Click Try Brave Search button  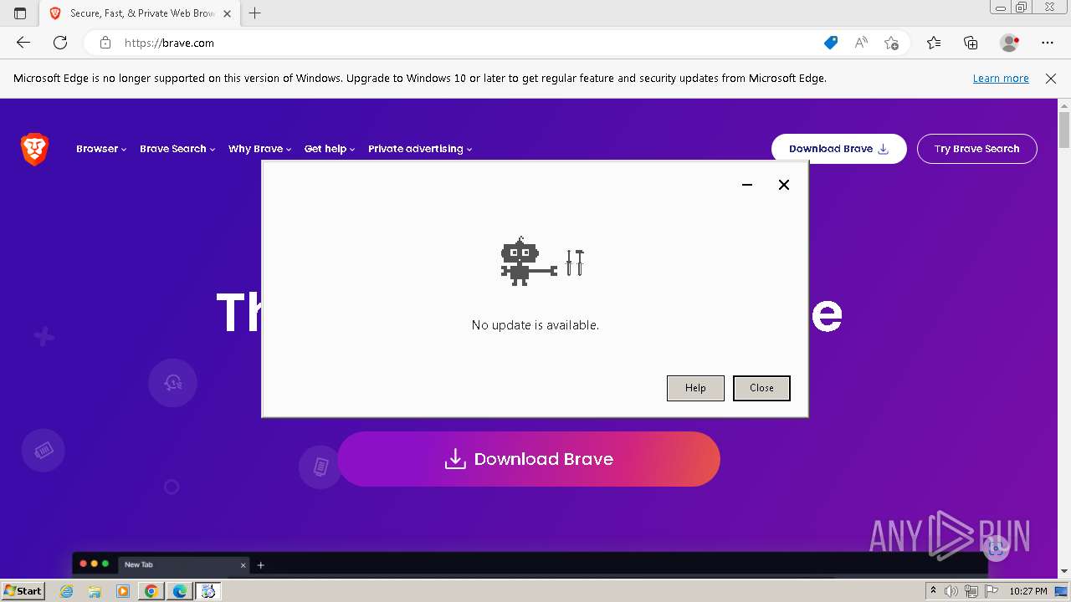point(976,149)
